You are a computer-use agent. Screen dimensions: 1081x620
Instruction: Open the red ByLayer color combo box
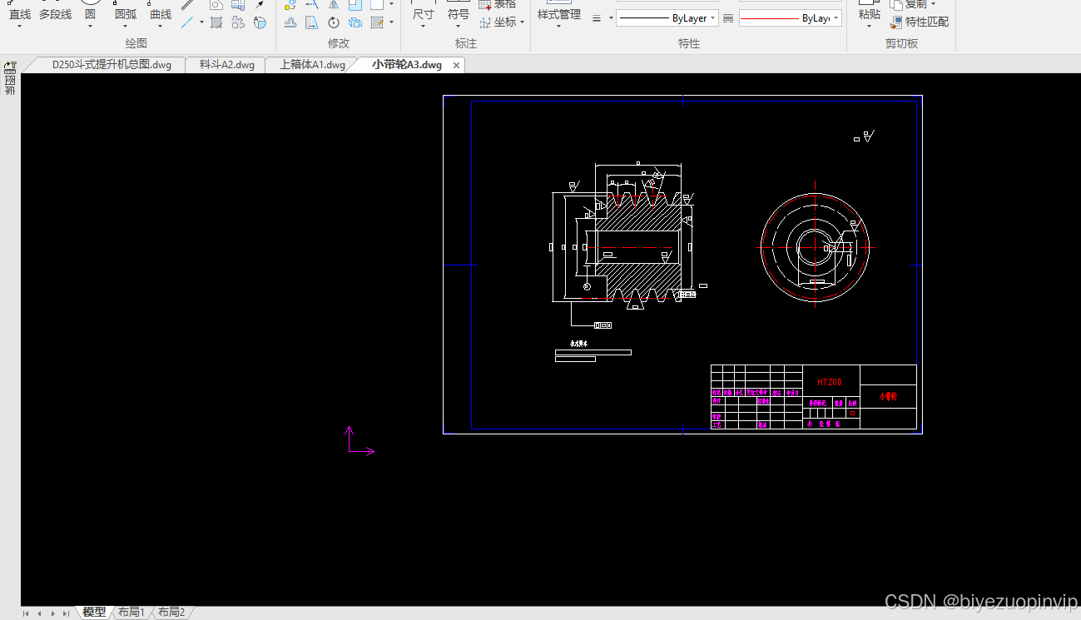coord(790,18)
